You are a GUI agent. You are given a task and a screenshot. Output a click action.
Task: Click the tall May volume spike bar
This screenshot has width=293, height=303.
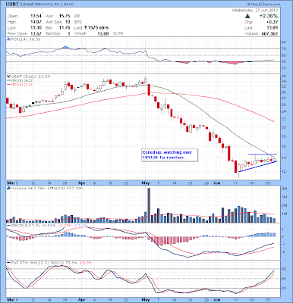149,205
